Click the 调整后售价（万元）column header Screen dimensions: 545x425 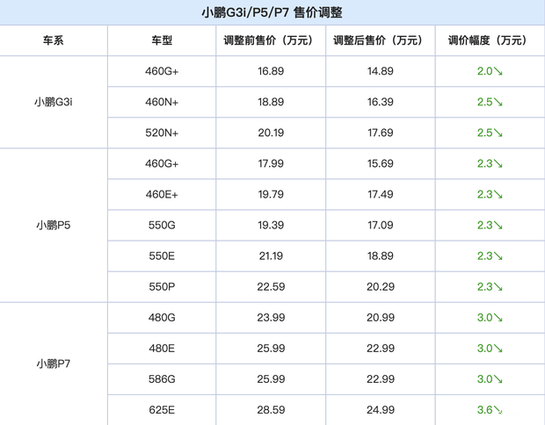tap(380, 40)
